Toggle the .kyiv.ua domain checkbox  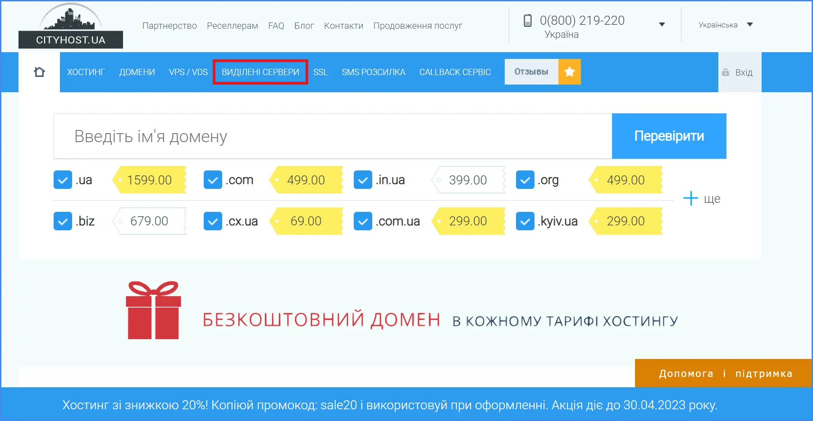click(525, 221)
